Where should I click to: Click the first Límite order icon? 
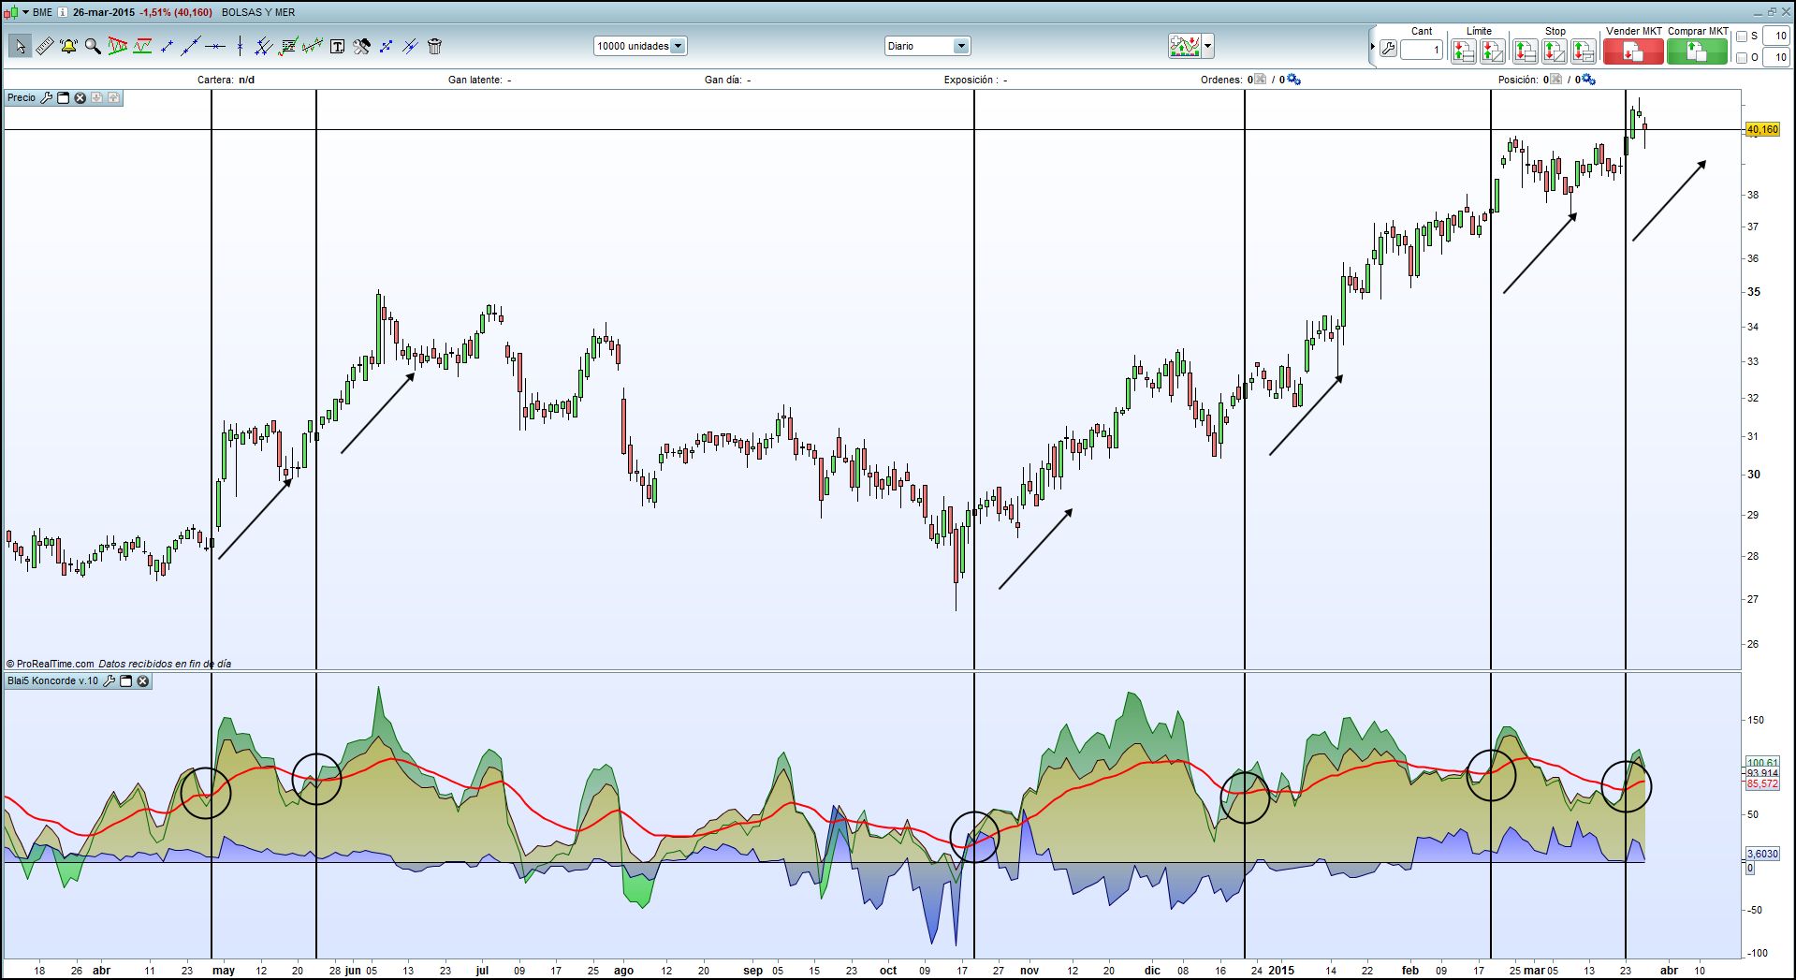[x=1463, y=51]
